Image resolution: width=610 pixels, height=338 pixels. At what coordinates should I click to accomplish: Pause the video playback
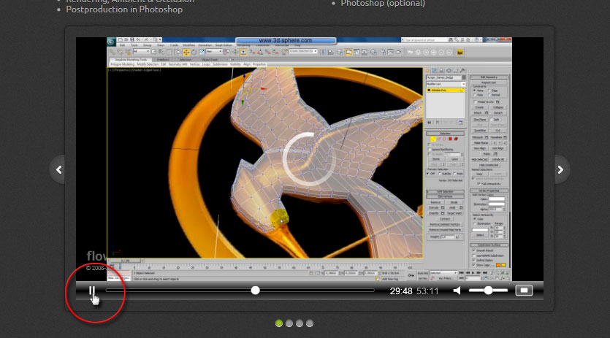click(x=92, y=291)
